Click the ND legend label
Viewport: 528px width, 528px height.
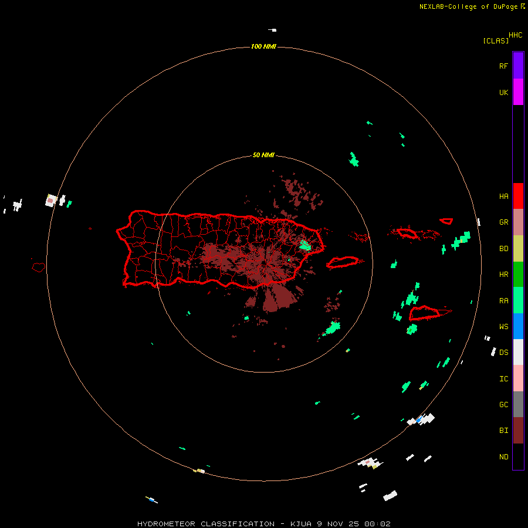503,457
